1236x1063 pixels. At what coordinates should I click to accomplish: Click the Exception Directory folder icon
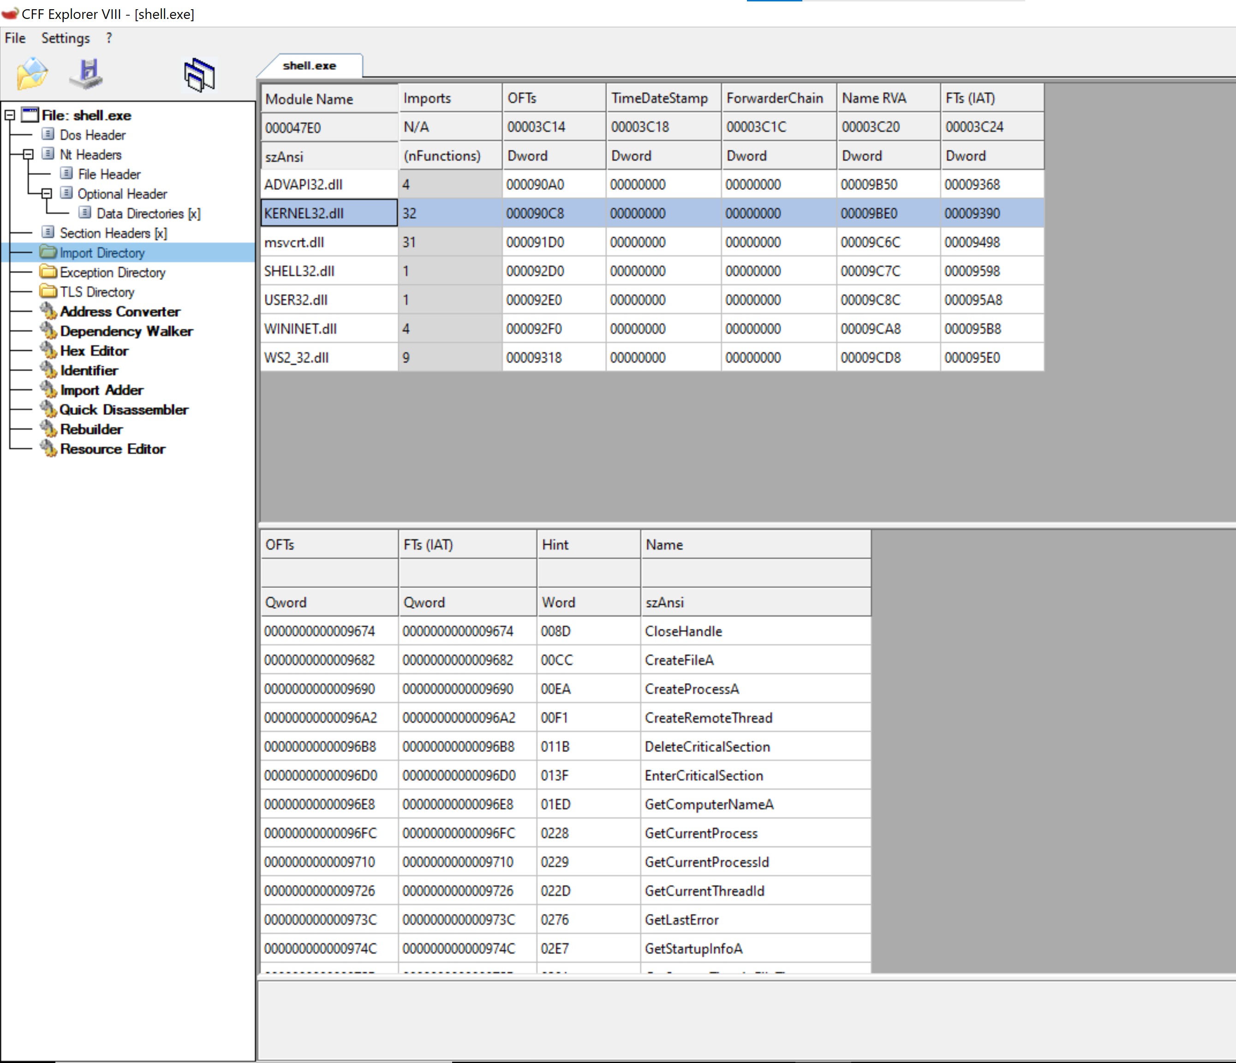click(x=48, y=272)
